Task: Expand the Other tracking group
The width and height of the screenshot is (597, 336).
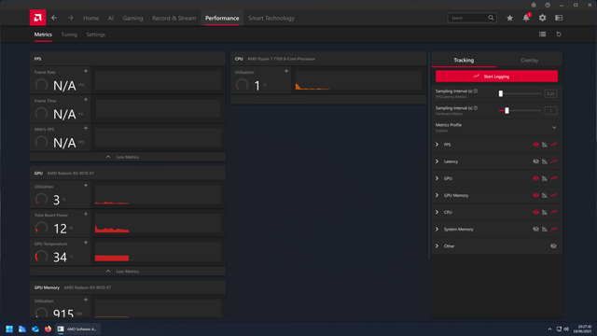Action: pos(437,246)
